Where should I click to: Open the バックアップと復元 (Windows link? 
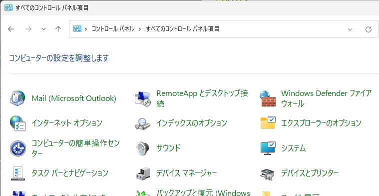tap(203, 193)
